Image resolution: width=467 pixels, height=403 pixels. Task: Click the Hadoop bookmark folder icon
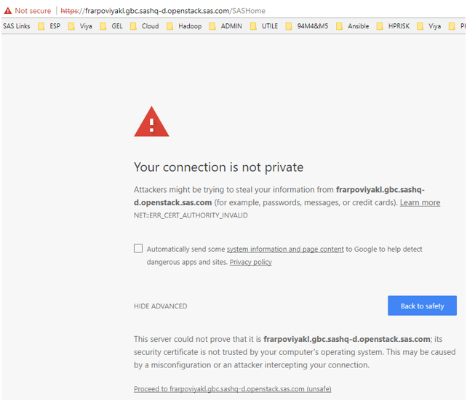point(169,26)
